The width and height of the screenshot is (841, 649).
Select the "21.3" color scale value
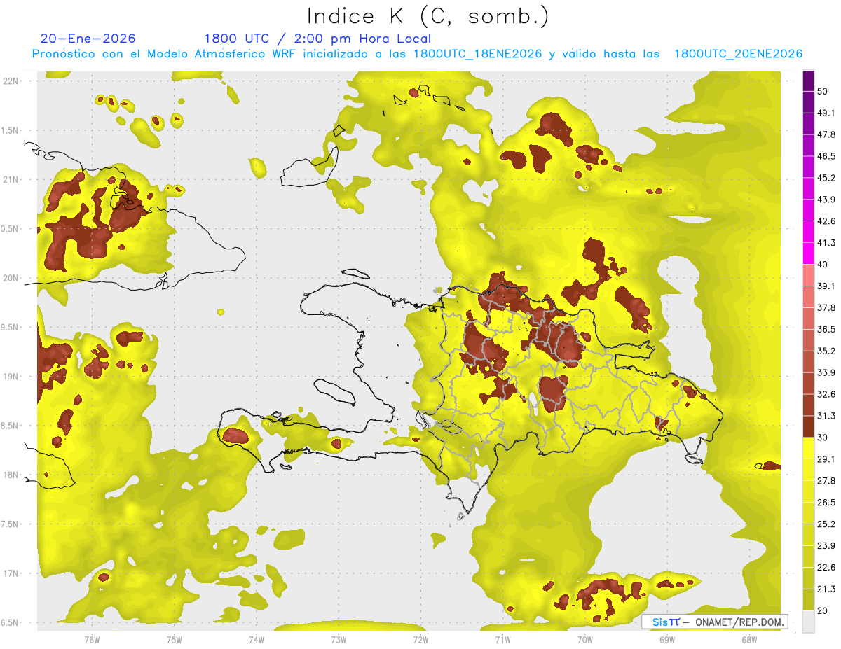click(x=826, y=589)
